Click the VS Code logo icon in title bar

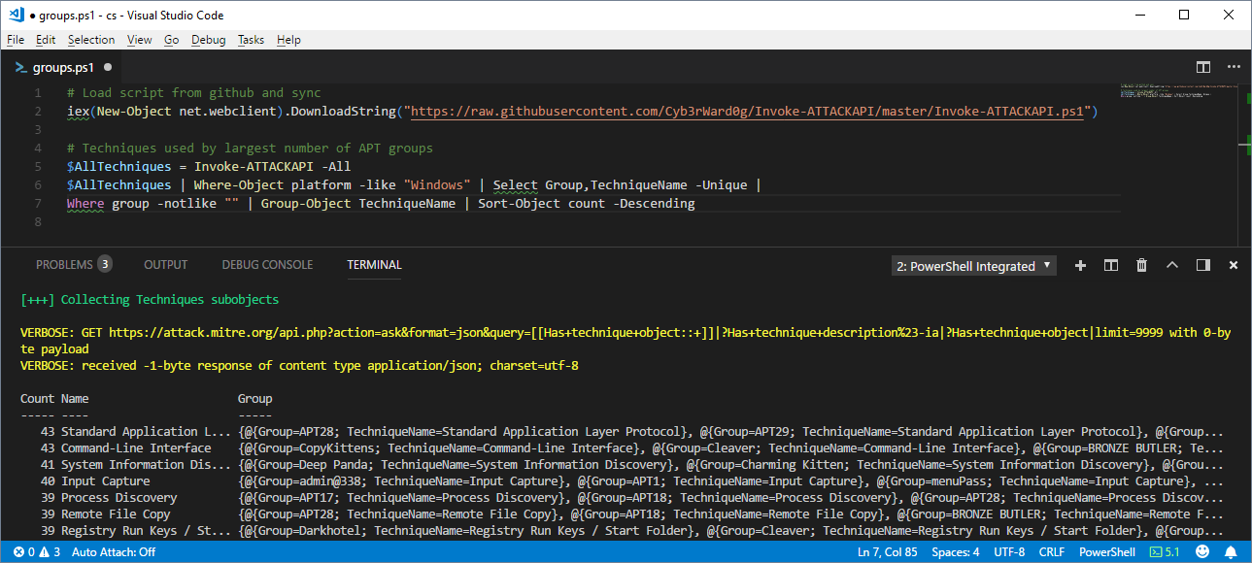[x=16, y=16]
